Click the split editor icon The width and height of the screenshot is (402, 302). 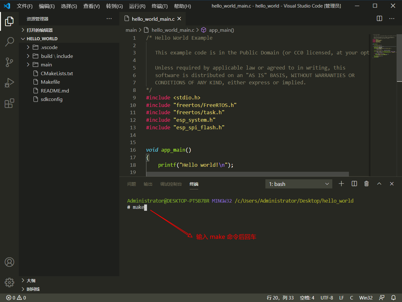(379, 19)
